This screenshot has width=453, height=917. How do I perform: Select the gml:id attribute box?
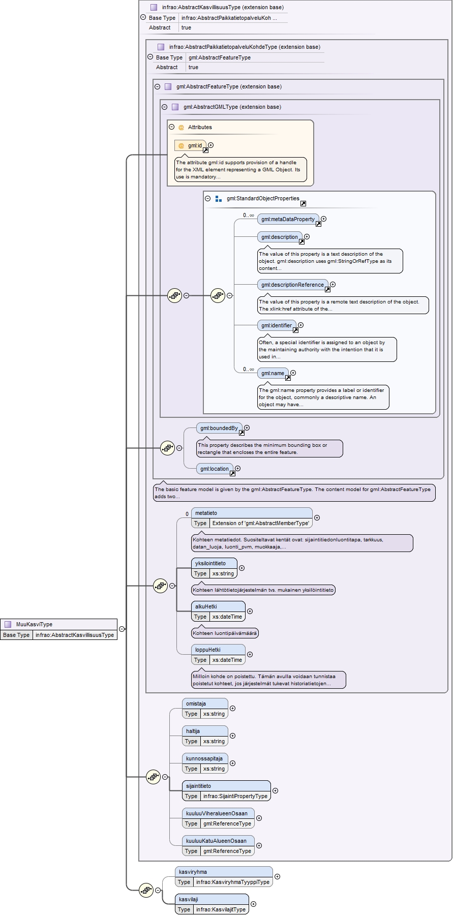tap(191, 145)
